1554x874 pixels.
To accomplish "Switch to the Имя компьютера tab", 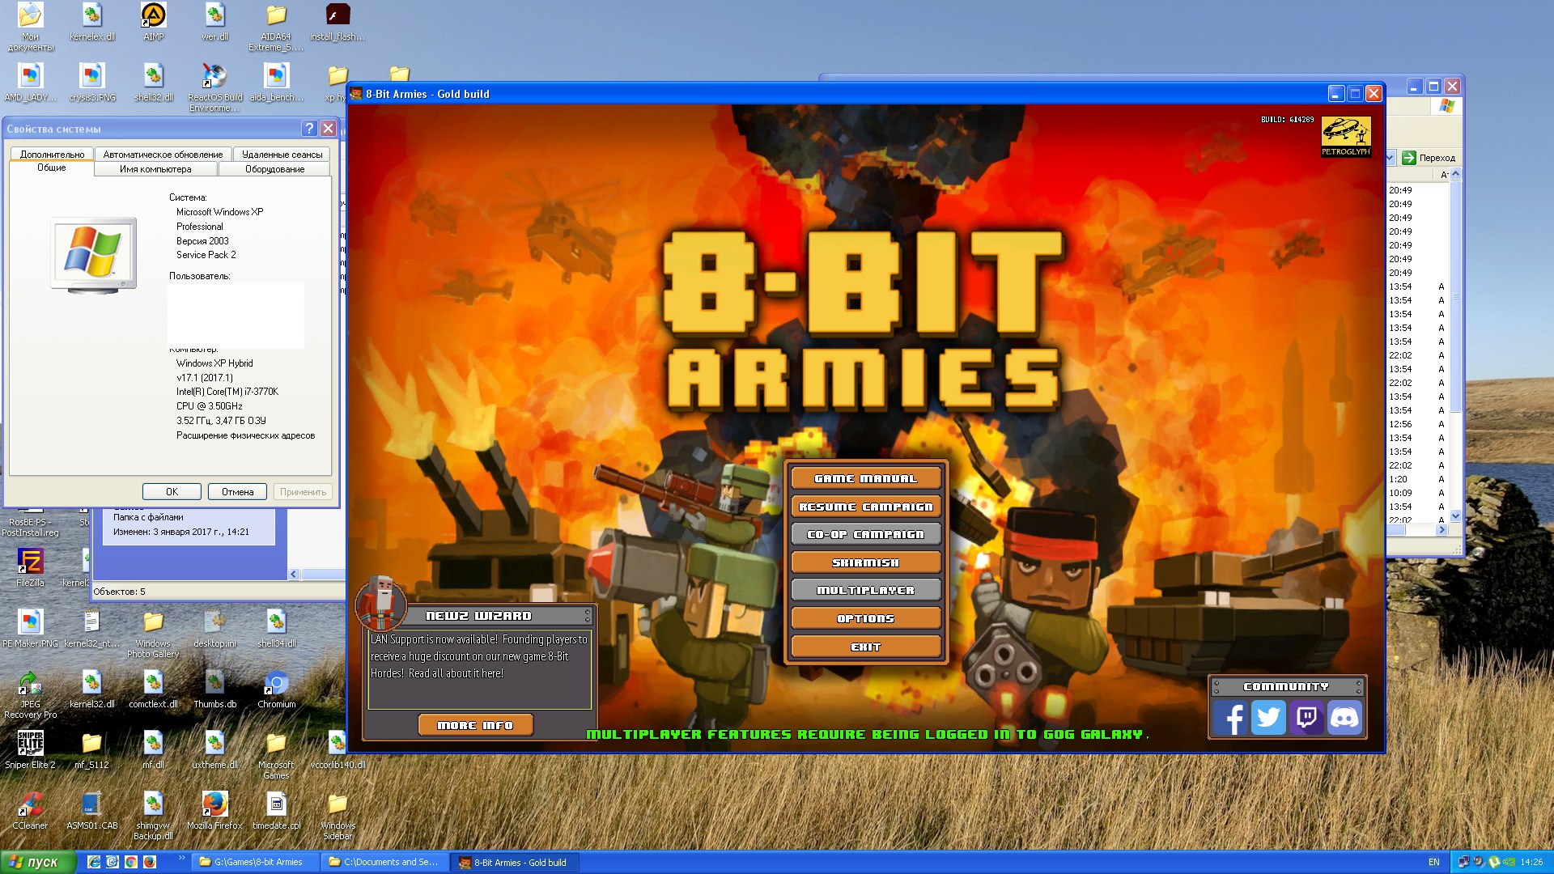I will tap(155, 169).
